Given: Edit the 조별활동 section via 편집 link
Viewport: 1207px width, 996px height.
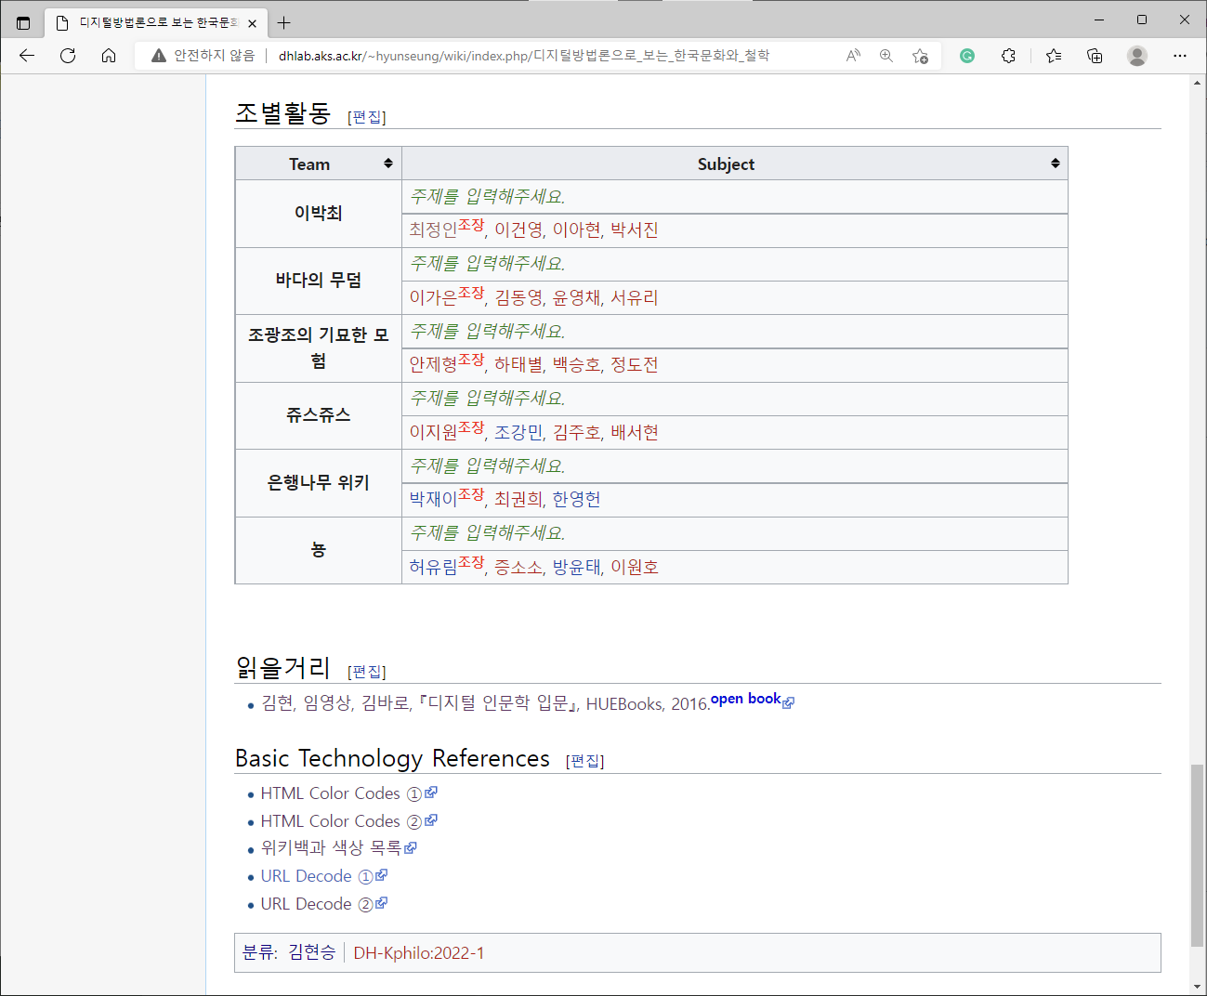Looking at the screenshot, I should click(x=367, y=117).
